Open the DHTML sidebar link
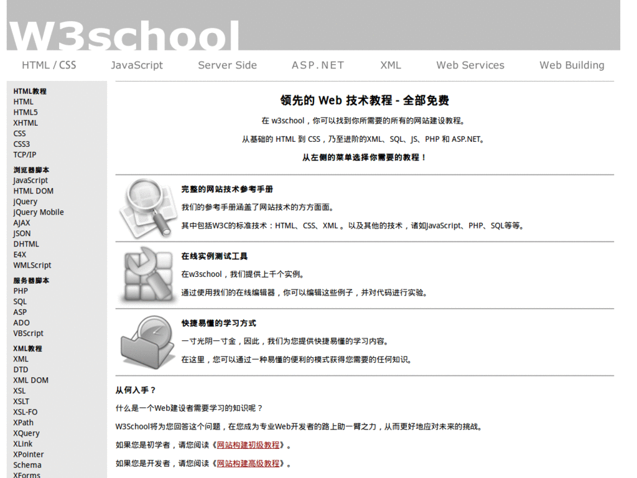 [26, 244]
